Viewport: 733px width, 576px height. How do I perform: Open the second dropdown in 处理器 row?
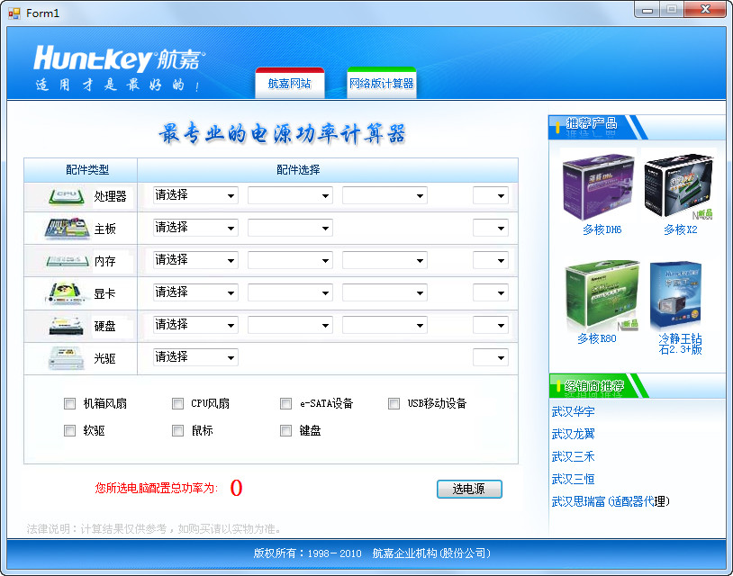point(290,195)
